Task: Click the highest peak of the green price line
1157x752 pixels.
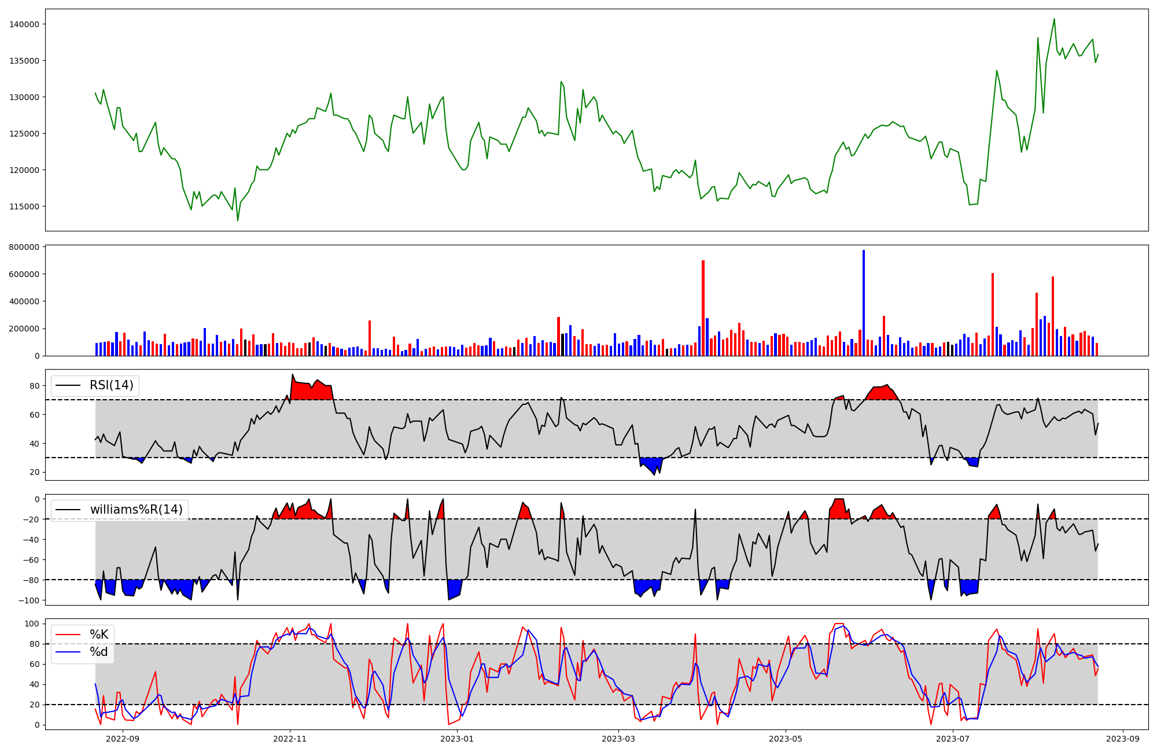Action: pyautogui.click(x=1054, y=19)
